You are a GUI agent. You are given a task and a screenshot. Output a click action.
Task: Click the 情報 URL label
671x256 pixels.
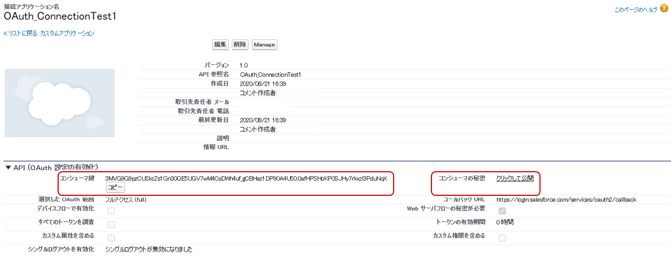[x=216, y=147]
